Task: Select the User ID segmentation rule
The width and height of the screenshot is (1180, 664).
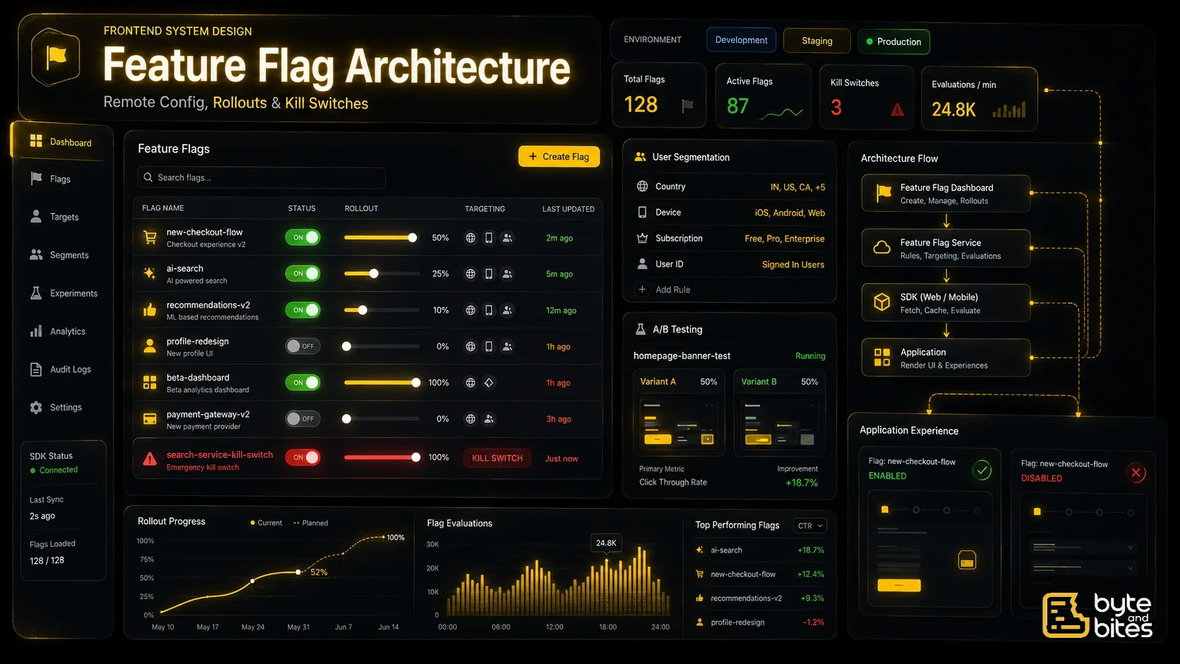Action: pyautogui.click(x=730, y=264)
